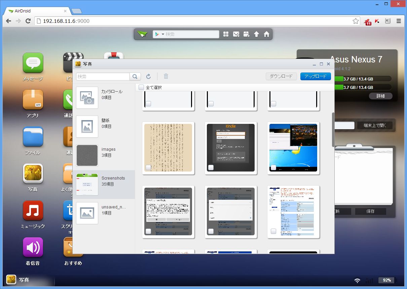Click the ダウンロード button
Image resolution: width=407 pixels, height=289 pixels.
coord(281,77)
